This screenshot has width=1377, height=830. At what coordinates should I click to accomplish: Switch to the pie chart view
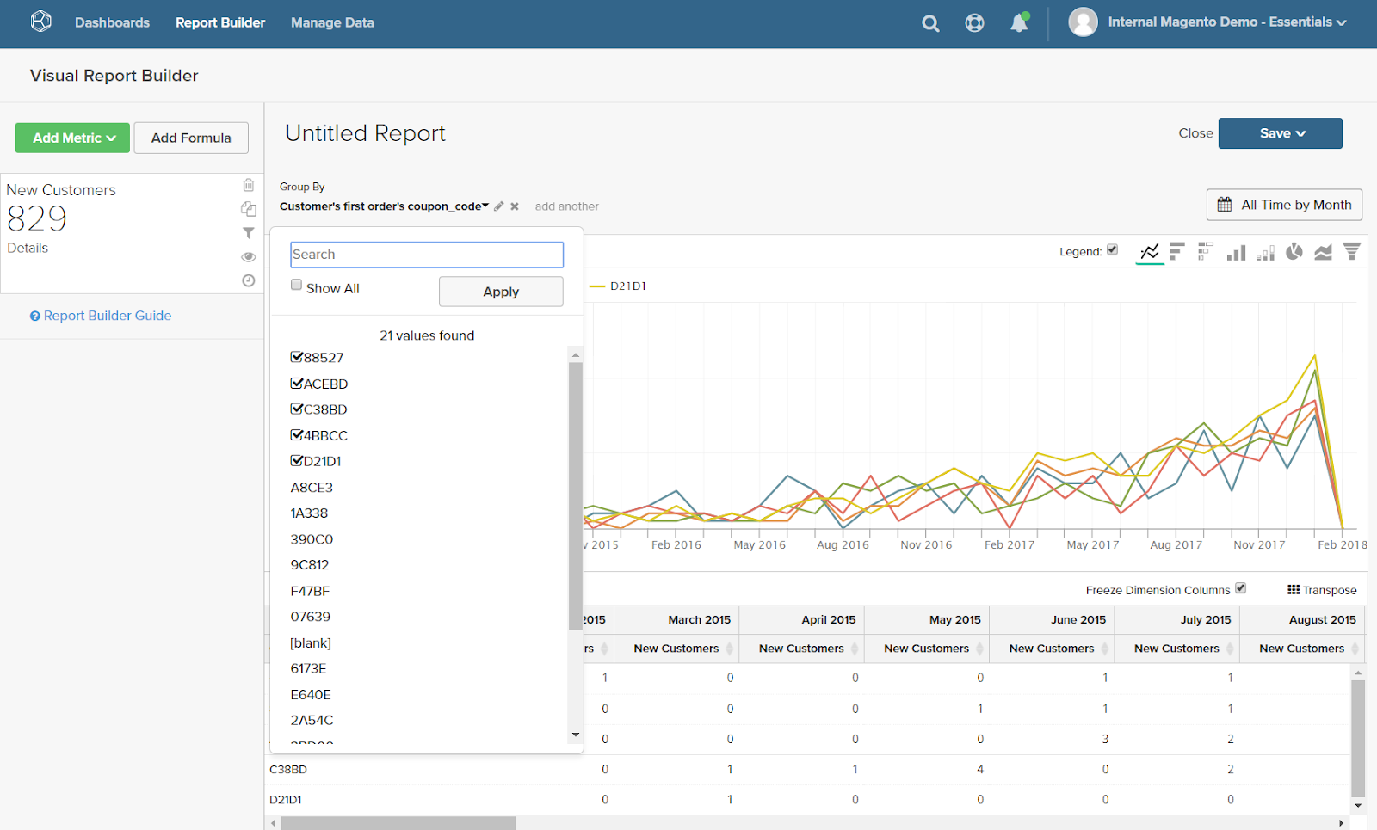click(x=1294, y=251)
